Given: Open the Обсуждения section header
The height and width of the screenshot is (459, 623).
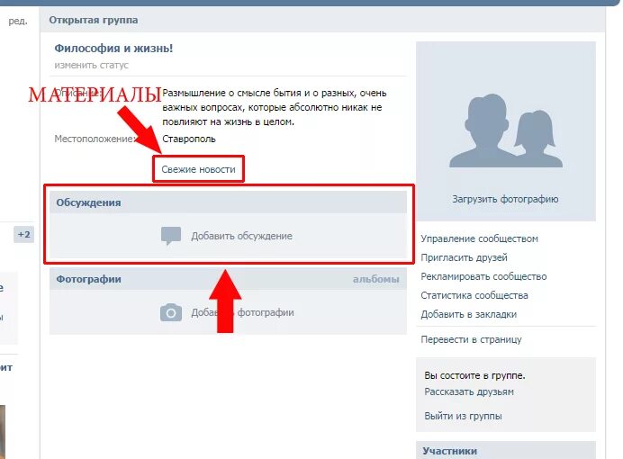Looking at the screenshot, I should [x=88, y=202].
